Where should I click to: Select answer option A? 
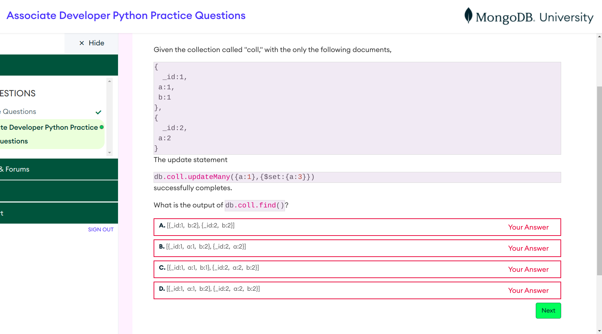pyautogui.click(x=357, y=227)
